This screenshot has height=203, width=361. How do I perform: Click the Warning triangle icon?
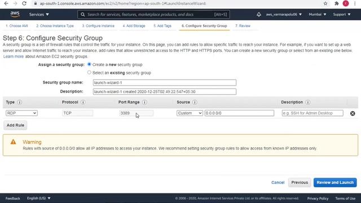(13, 142)
